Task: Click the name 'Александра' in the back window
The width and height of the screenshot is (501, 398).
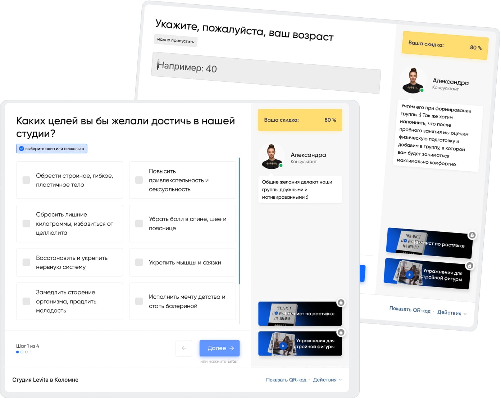Action: pos(451,82)
